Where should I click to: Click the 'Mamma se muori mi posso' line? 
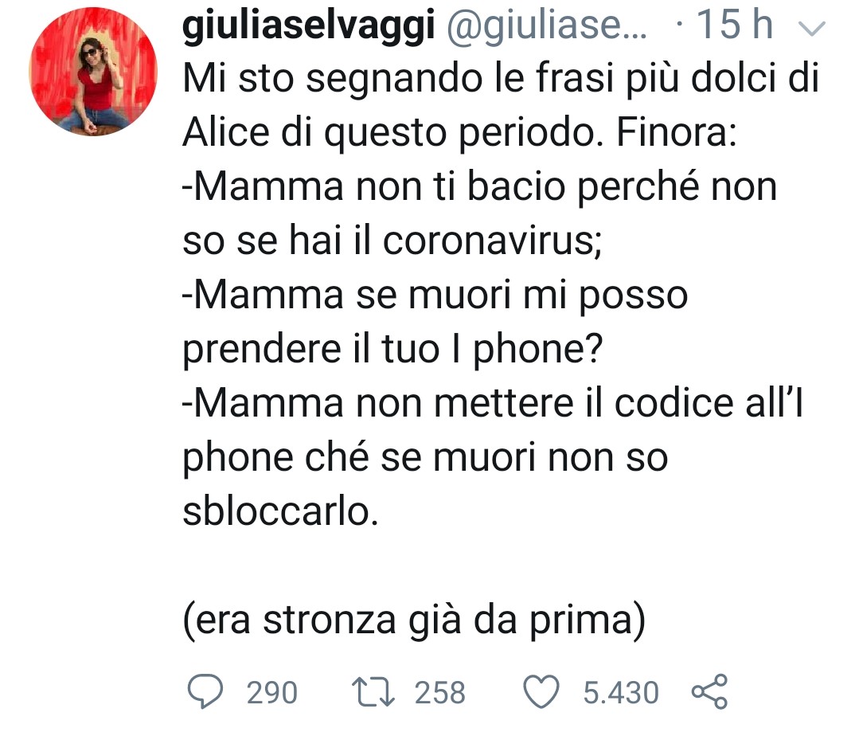coord(435,296)
